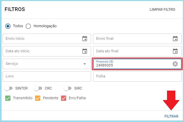
Task: Open the Data ato início calendar picker
Action: 85,51
